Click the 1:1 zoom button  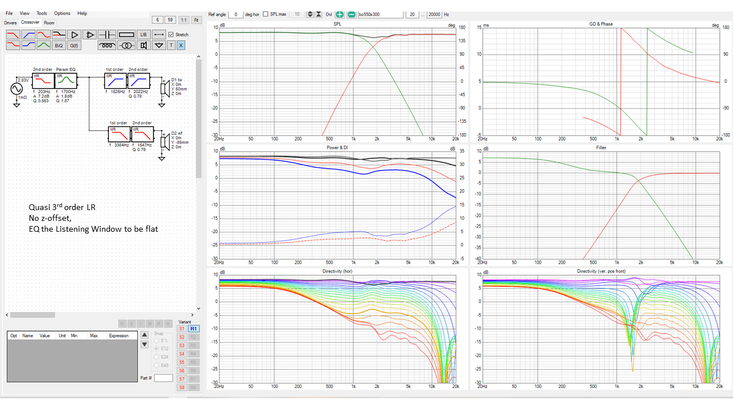(184, 19)
